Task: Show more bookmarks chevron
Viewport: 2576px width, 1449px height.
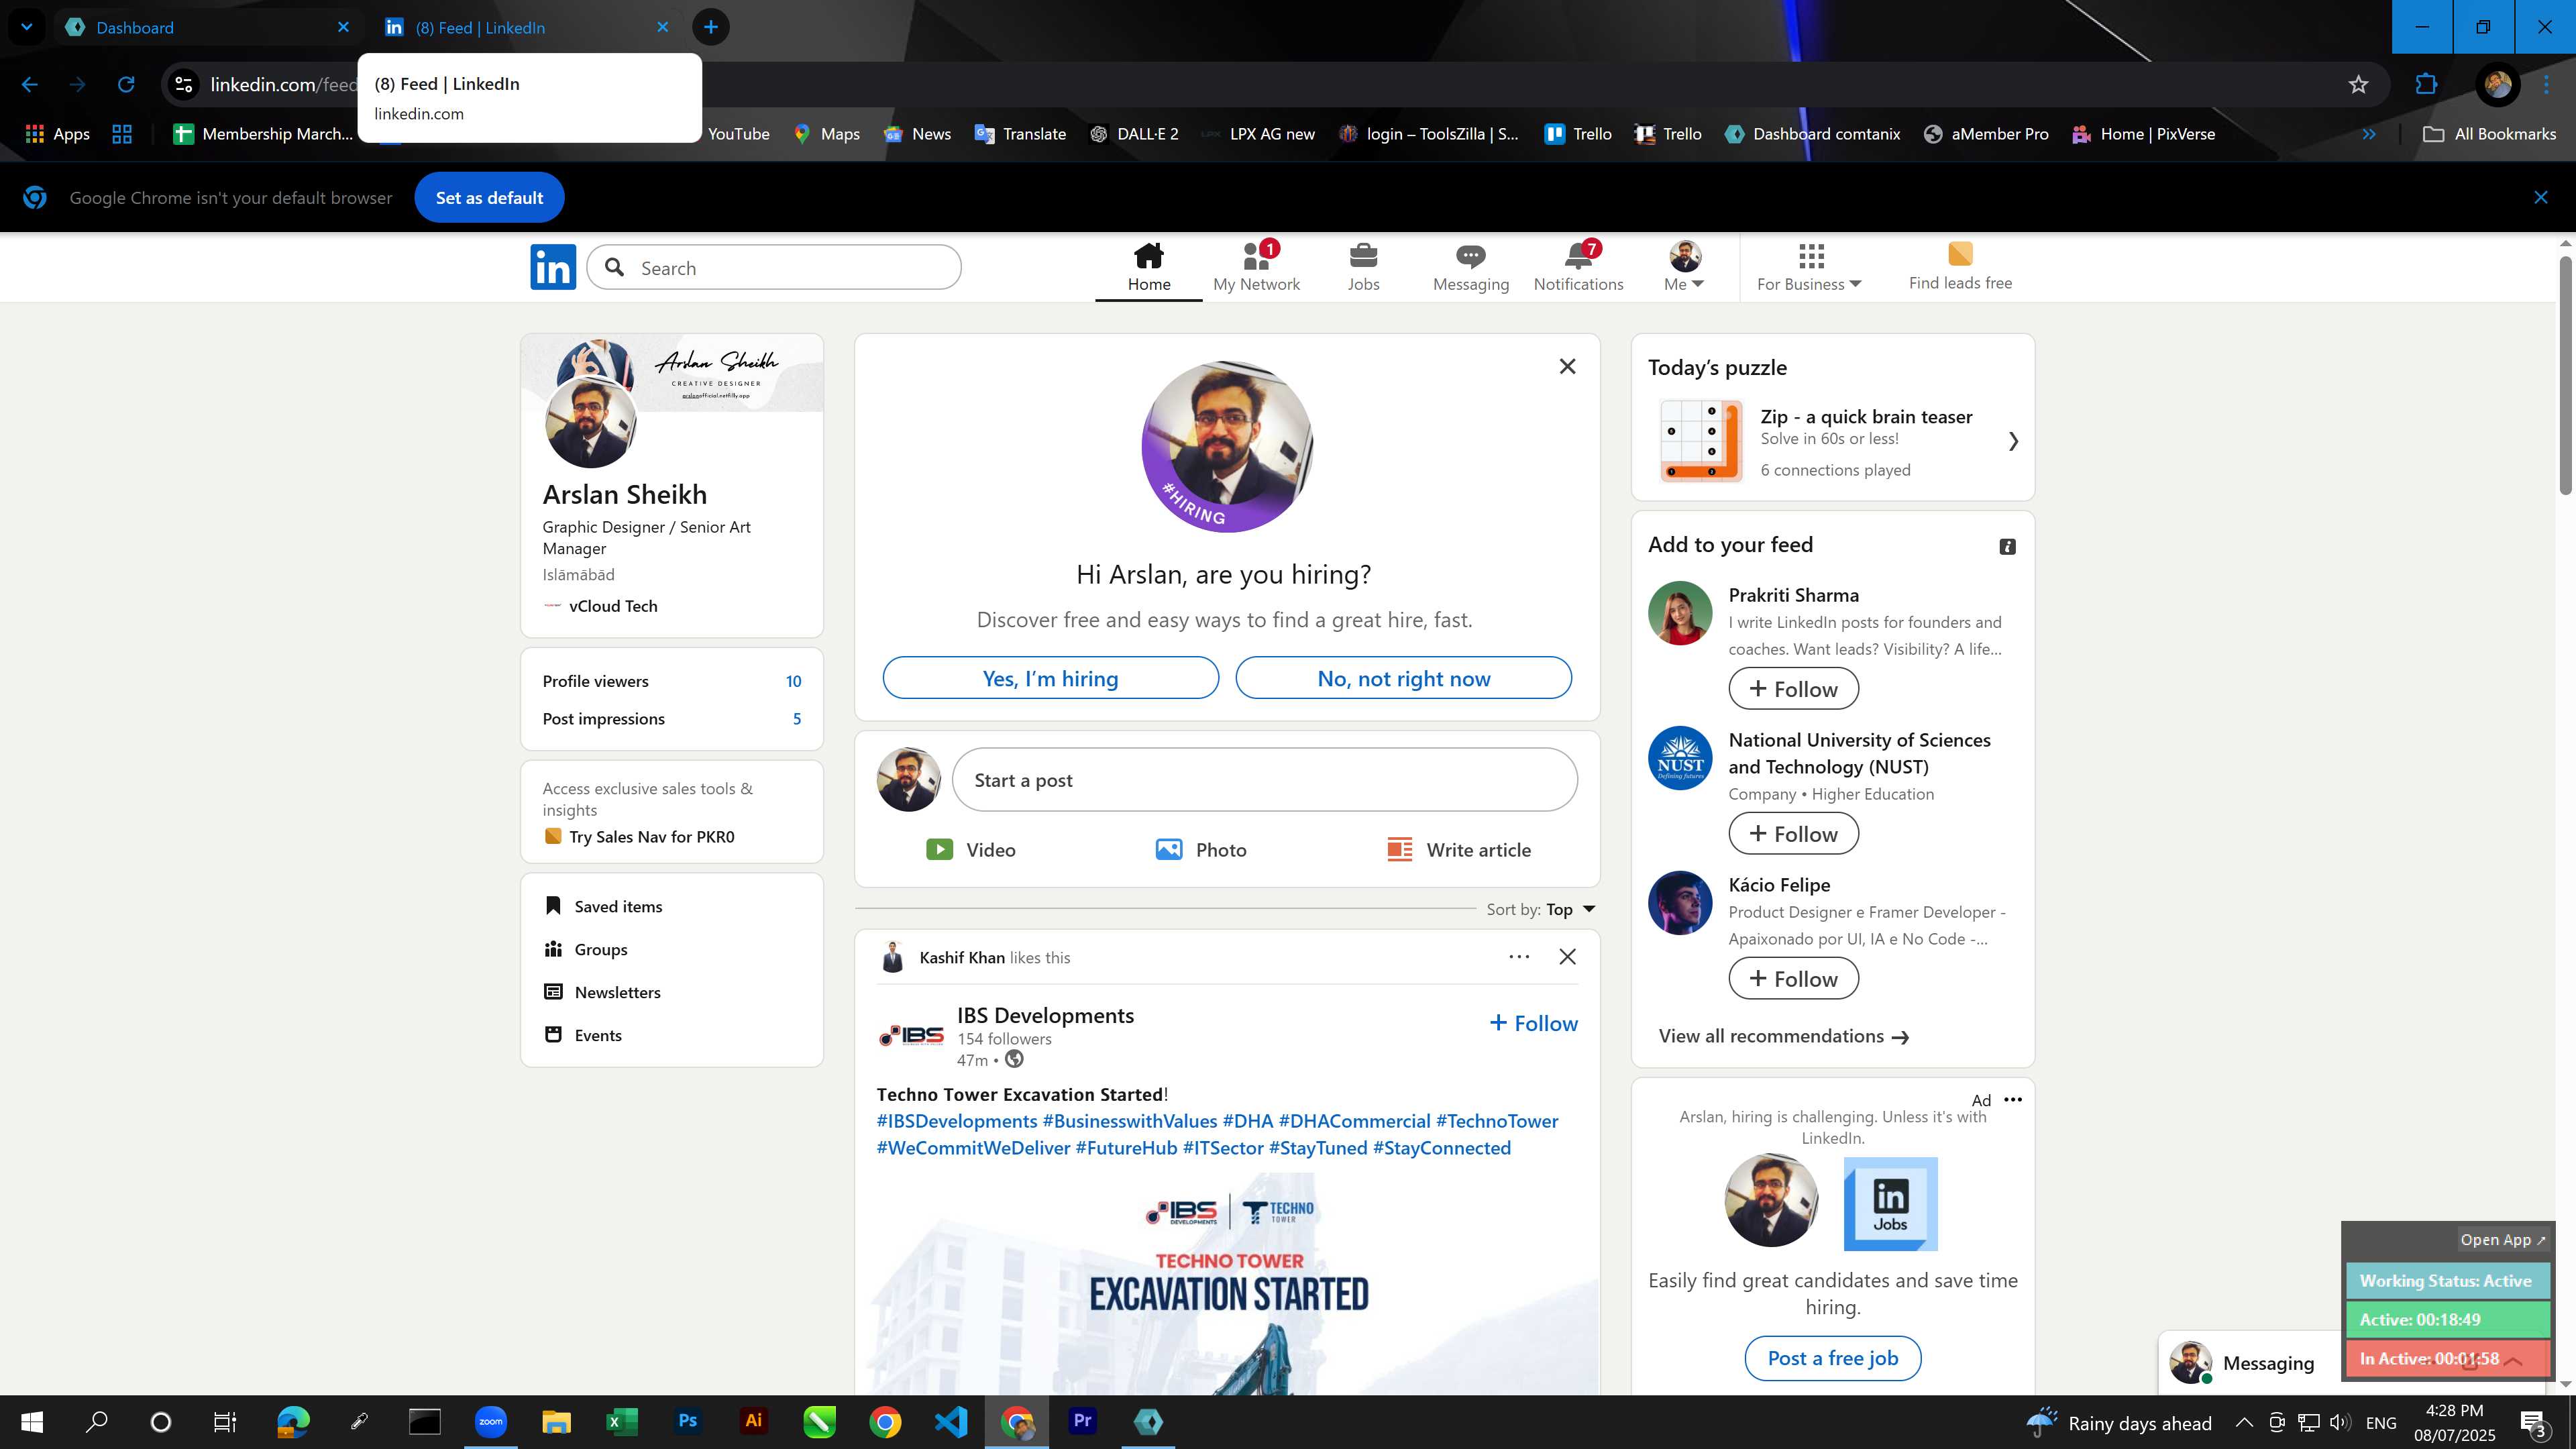Action: 2368,134
